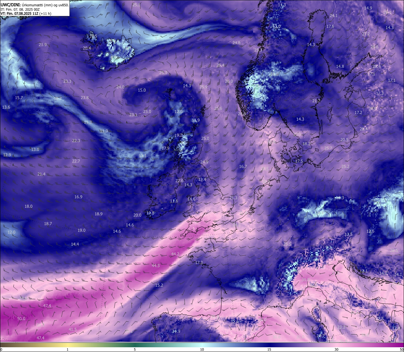Click the 20.4 value near Iceland
The image size is (404, 352).
click(87, 48)
